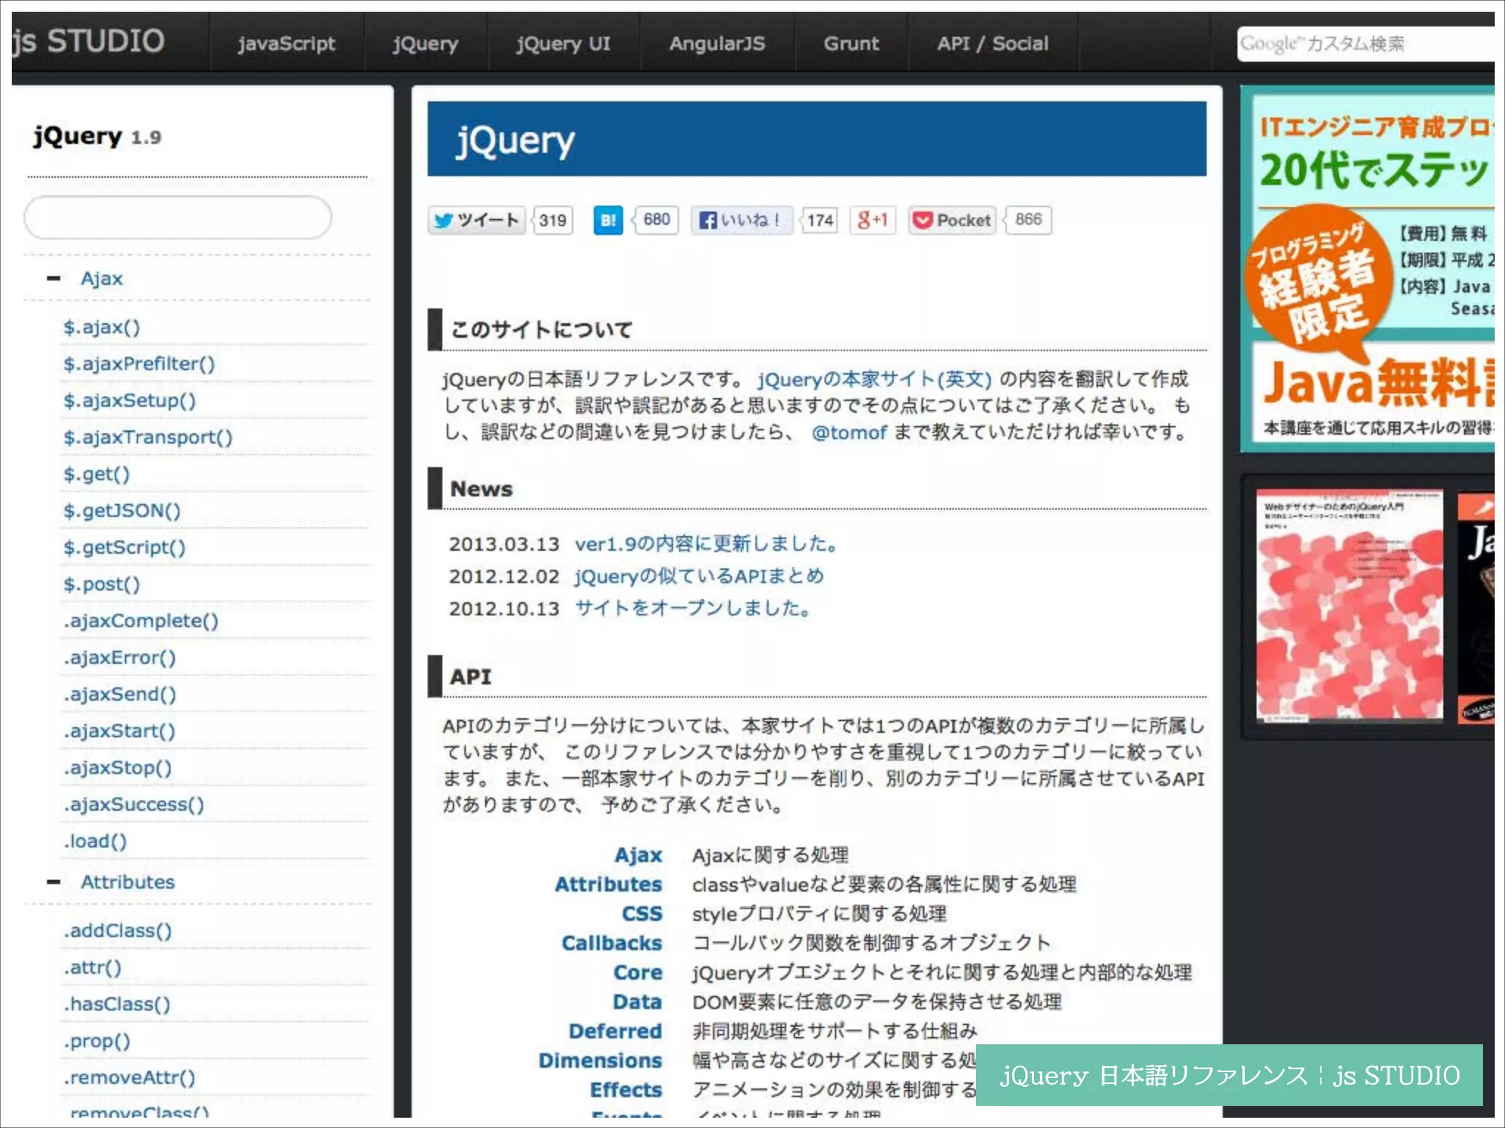
Task: Open news link ver1.9の内容に更新しました
Action: 706,544
